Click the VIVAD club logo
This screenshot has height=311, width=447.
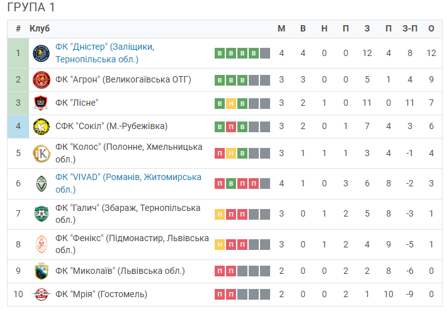tap(42, 184)
